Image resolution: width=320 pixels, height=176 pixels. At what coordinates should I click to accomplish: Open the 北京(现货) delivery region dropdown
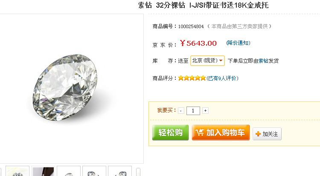tap(207, 61)
